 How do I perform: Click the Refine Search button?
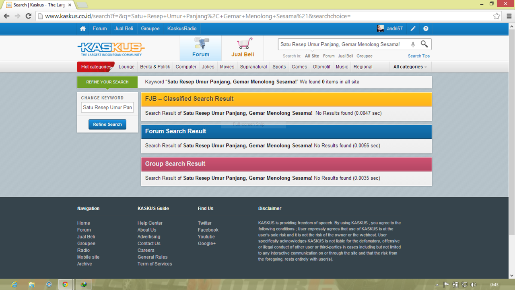[107, 124]
